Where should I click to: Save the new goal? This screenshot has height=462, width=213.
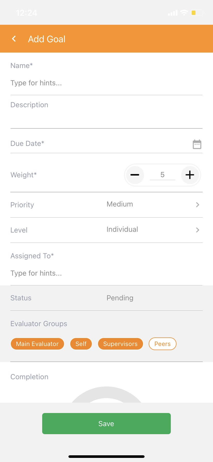(x=106, y=424)
